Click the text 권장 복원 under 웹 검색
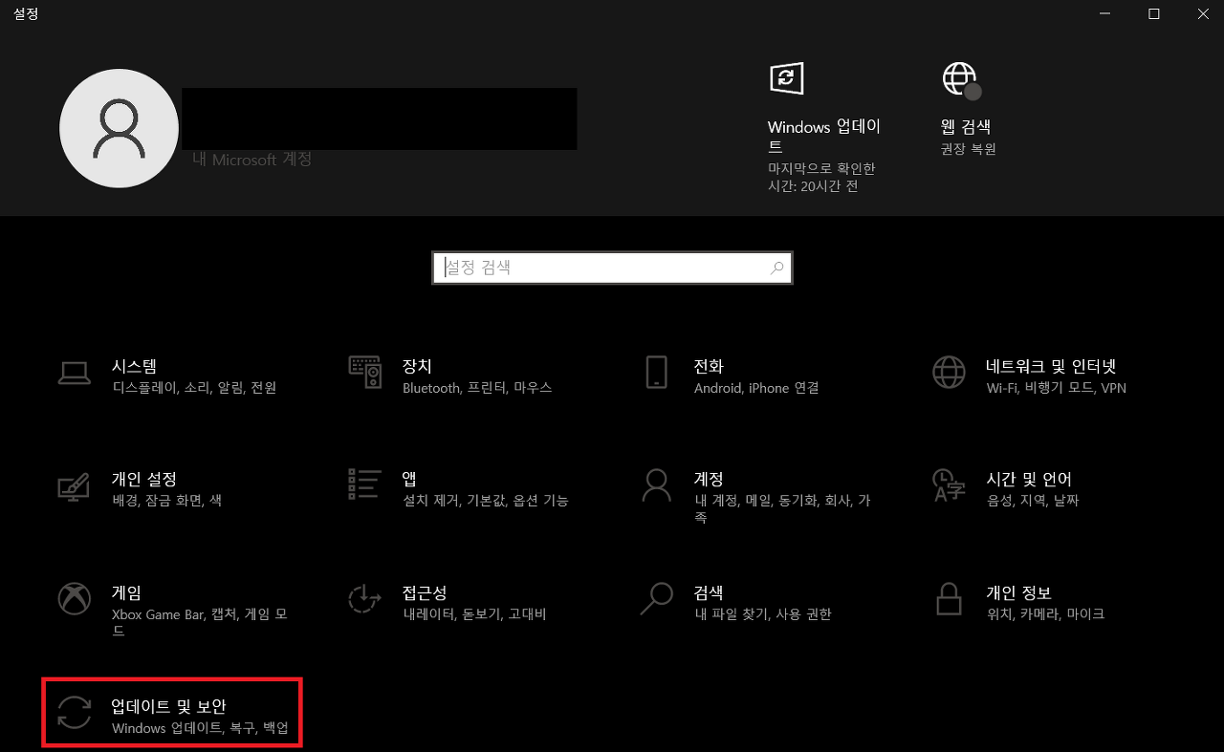The width and height of the screenshot is (1224, 752). click(968, 149)
